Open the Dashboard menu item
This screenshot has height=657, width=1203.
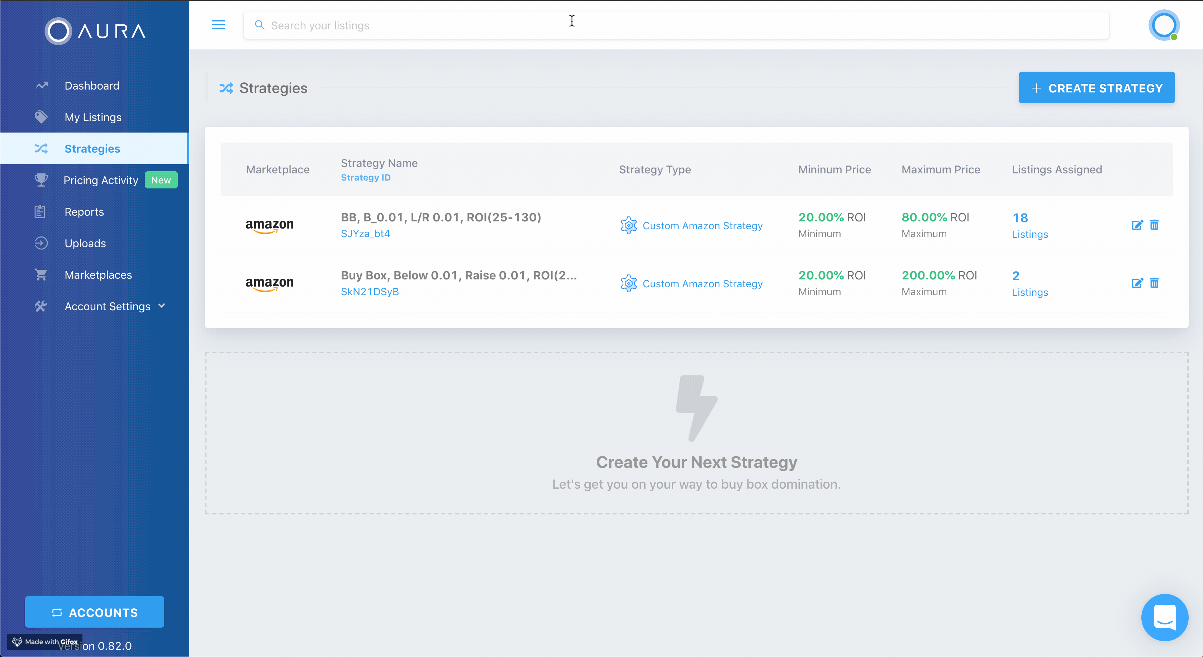coord(91,86)
